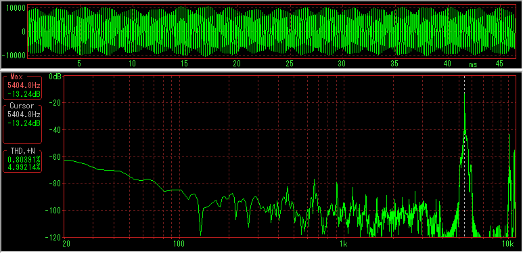Click the THD value 0.80391%
This screenshot has width=523, height=254.
coord(24,161)
